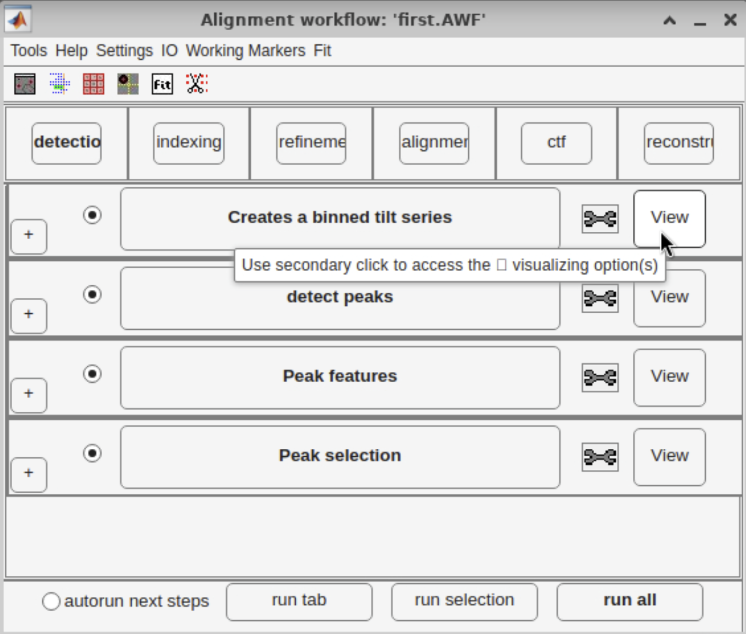746x634 pixels.
Task: Expand the binned tilt series step
Action: coord(29,235)
